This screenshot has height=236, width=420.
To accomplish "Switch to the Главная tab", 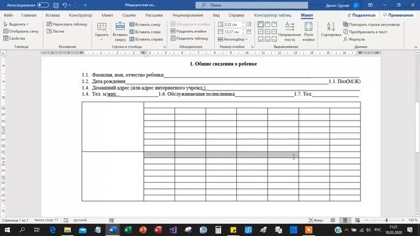I will click(x=29, y=15).
